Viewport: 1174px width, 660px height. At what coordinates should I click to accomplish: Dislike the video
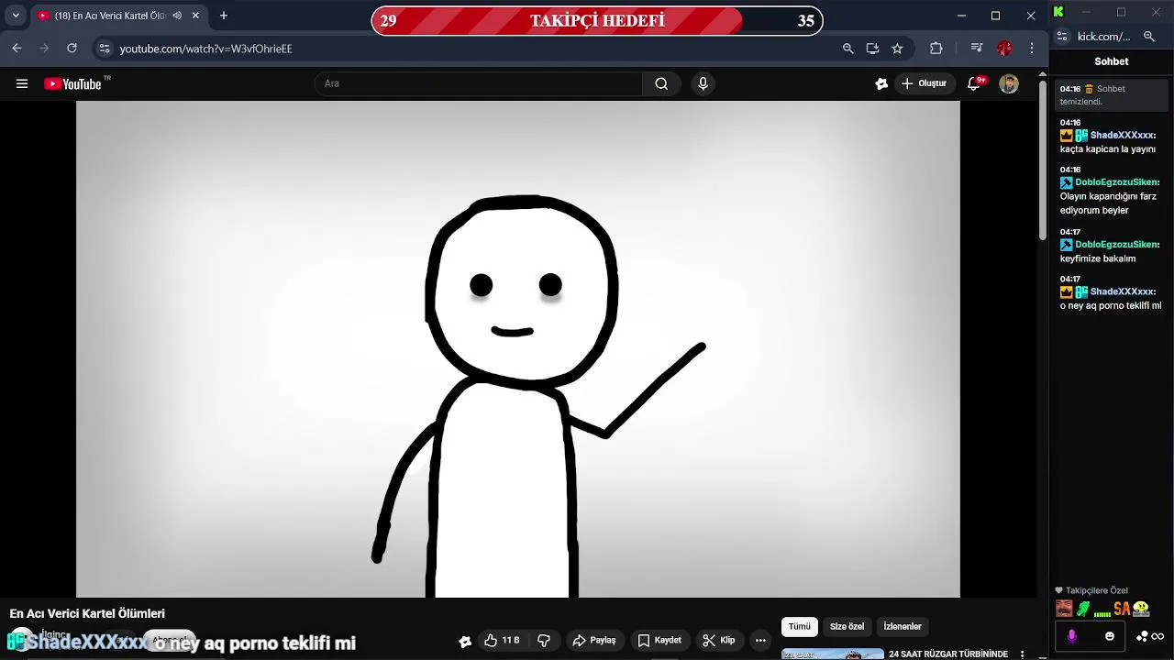(544, 641)
